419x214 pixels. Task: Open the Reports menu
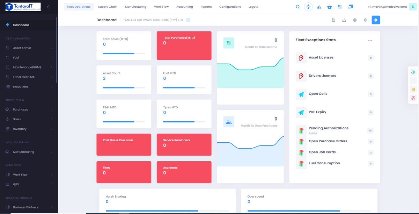click(x=206, y=6)
